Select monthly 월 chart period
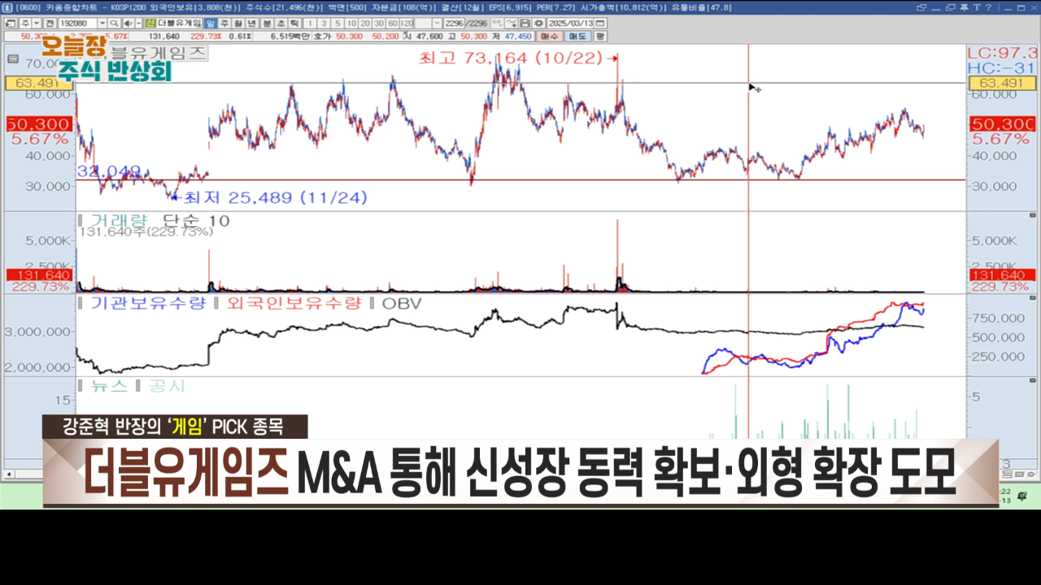Screen dimensions: 1041x585 click(237, 24)
